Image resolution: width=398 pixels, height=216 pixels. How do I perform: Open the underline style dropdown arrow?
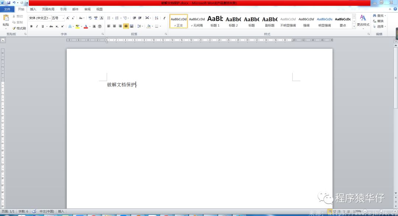click(47, 26)
